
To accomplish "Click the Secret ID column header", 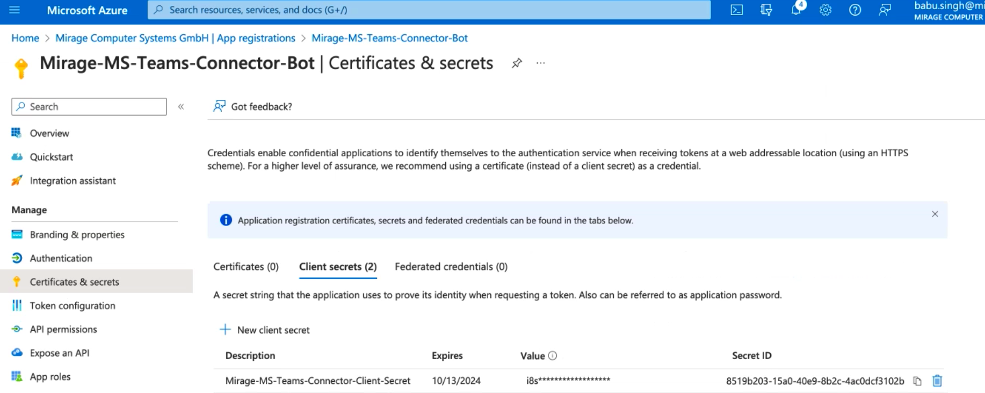I will pos(751,355).
